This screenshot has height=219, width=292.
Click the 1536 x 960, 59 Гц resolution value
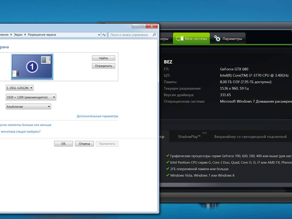pyautogui.click(x=234, y=88)
